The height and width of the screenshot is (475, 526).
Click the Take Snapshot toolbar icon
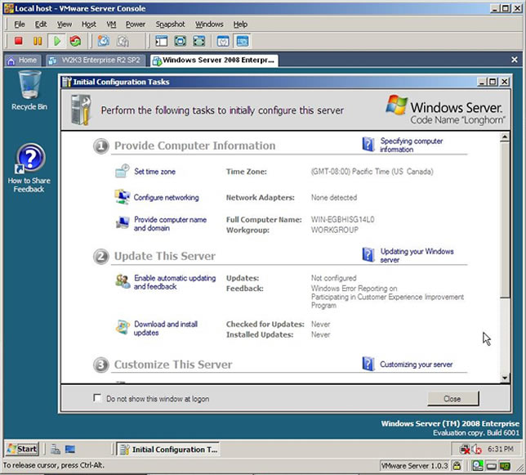pyautogui.click(x=104, y=41)
